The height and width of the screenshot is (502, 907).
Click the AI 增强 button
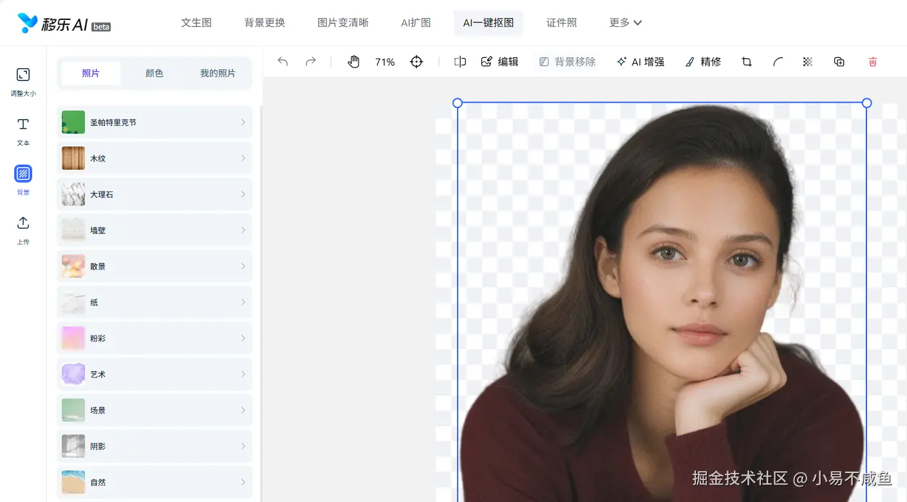click(640, 62)
